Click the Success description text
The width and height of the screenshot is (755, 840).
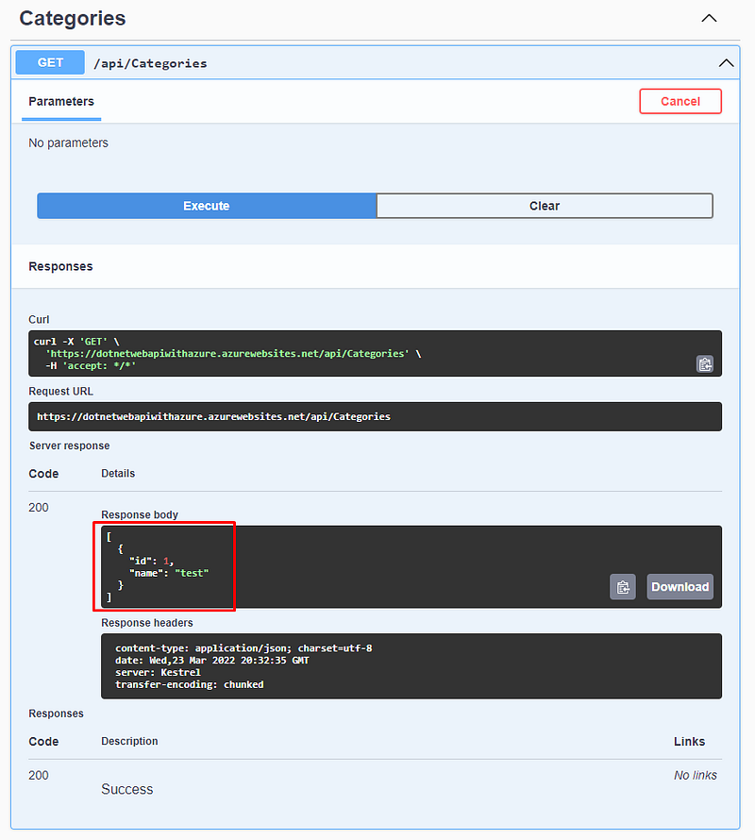point(127,789)
